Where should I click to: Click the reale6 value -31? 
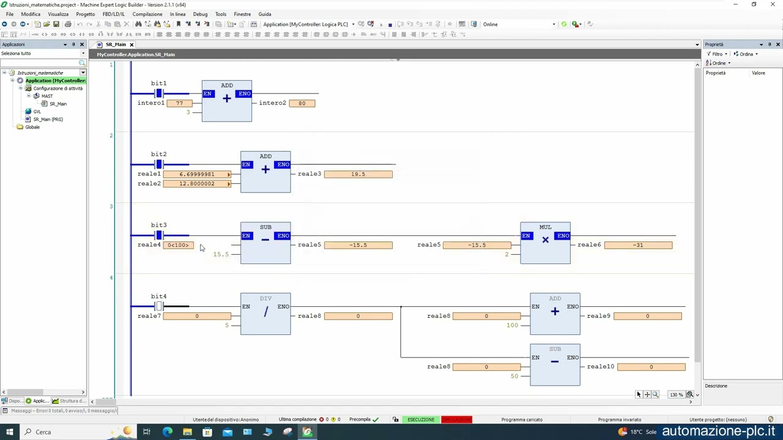(638, 245)
